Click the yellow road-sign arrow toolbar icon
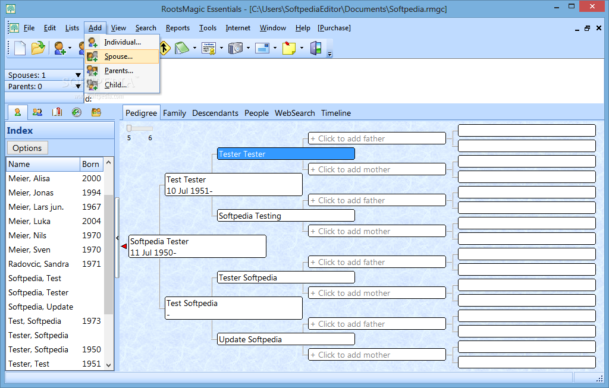The image size is (609, 388). click(165, 48)
